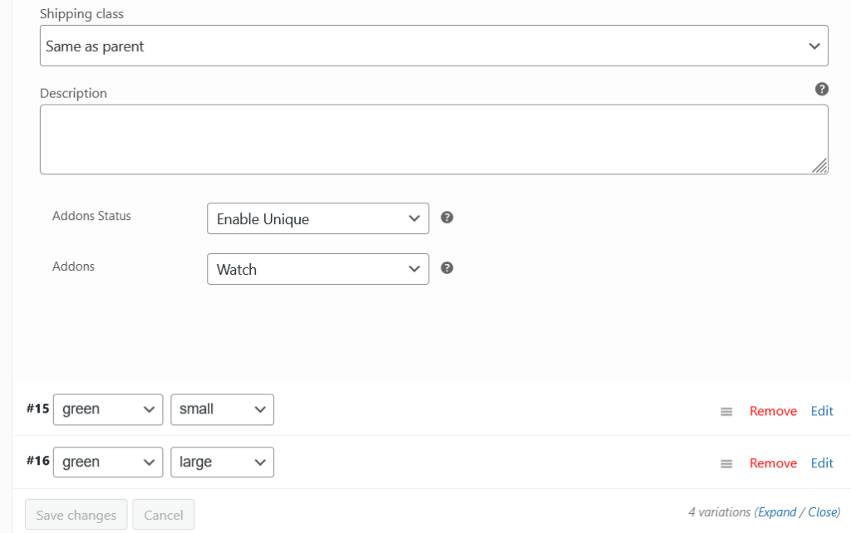Edit variation #16
Image resolution: width=851 pixels, height=533 pixels.
822,463
